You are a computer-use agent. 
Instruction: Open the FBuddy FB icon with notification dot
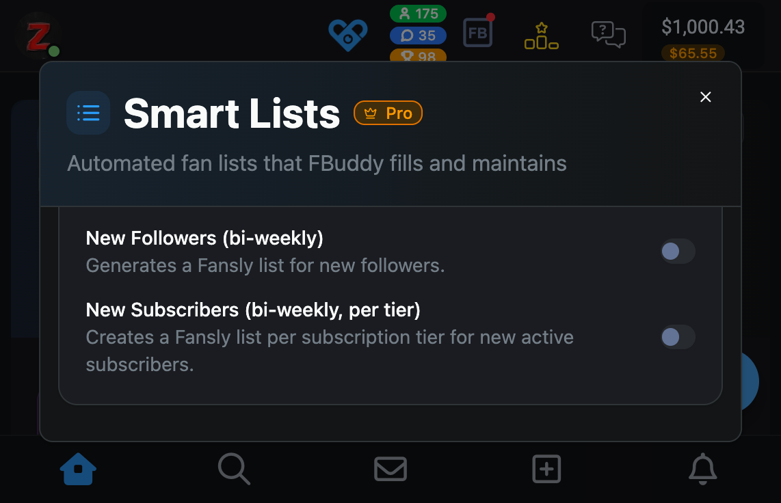(x=477, y=32)
